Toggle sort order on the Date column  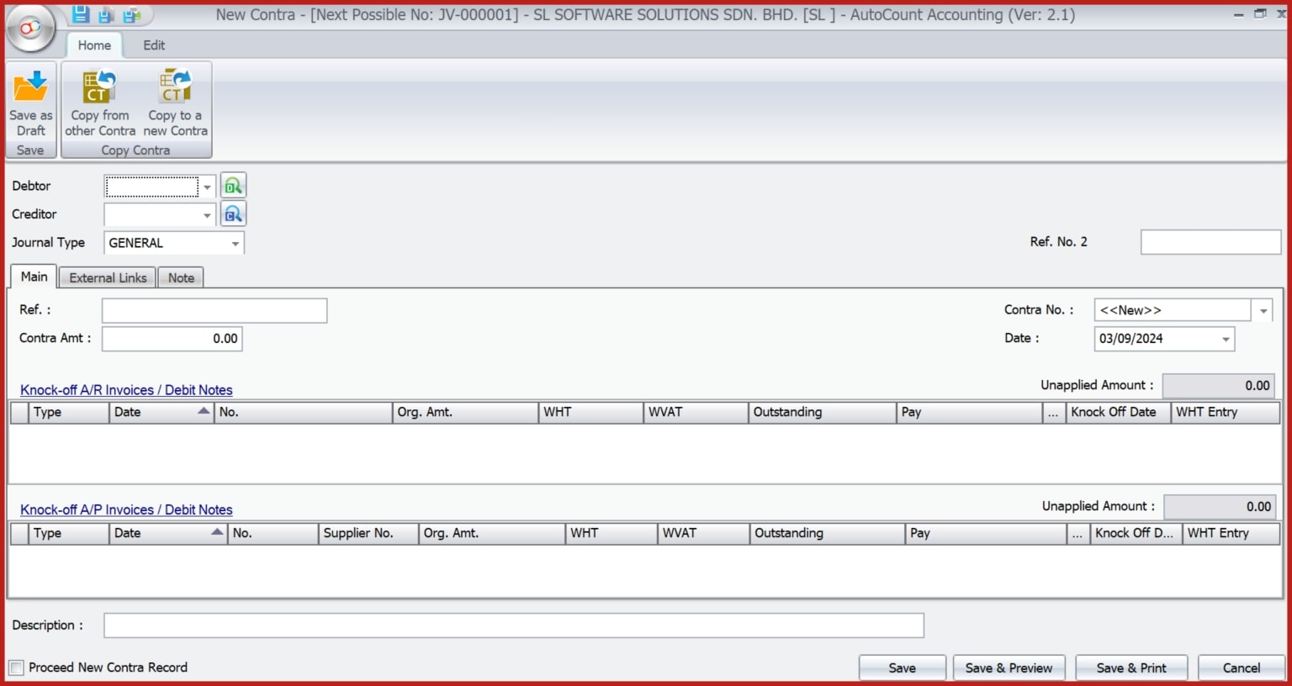point(160,412)
